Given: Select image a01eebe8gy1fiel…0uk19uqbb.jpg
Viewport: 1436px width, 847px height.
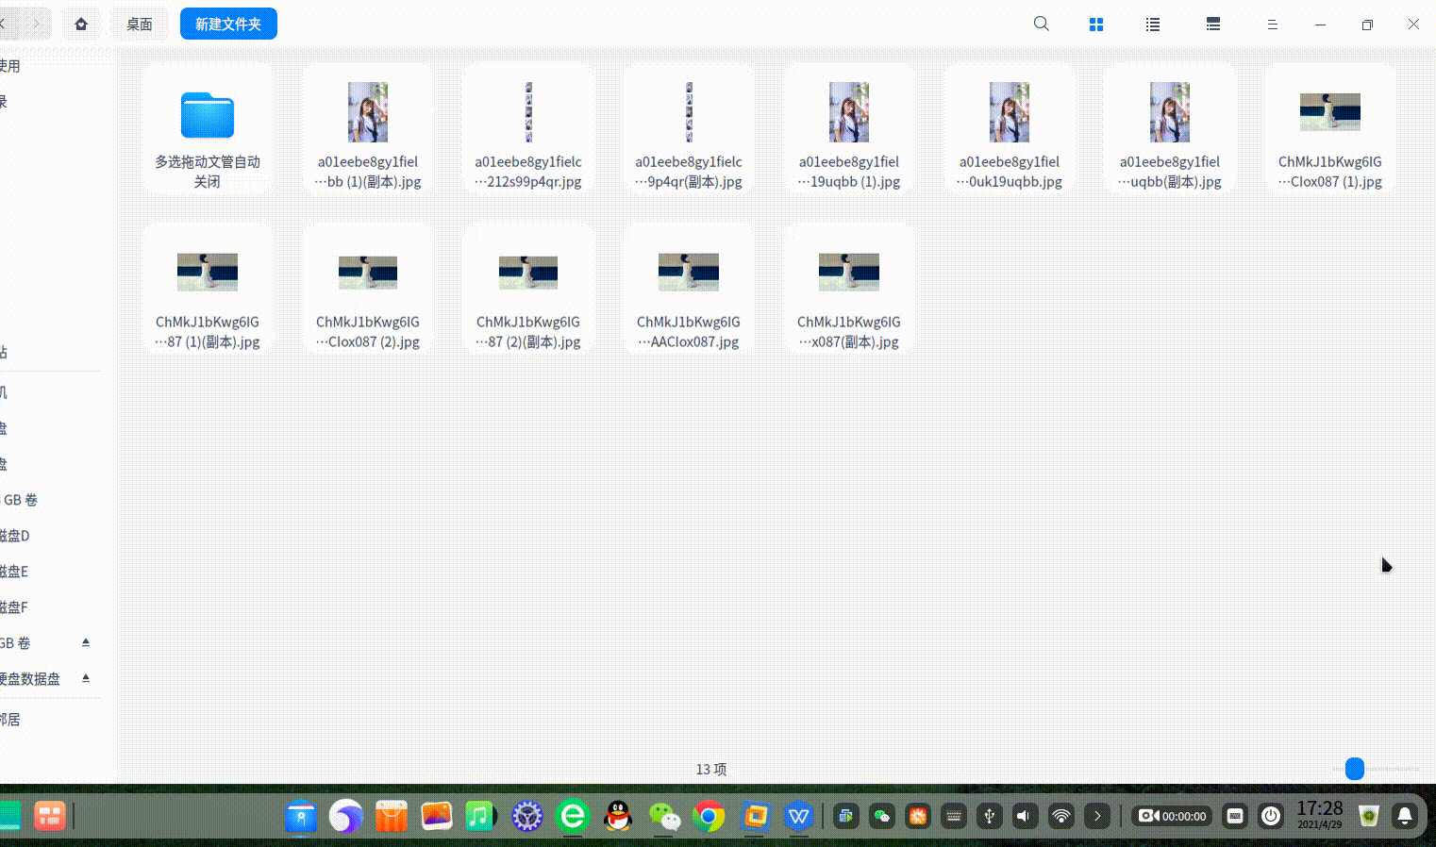Looking at the screenshot, I should [x=1010, y=129].
